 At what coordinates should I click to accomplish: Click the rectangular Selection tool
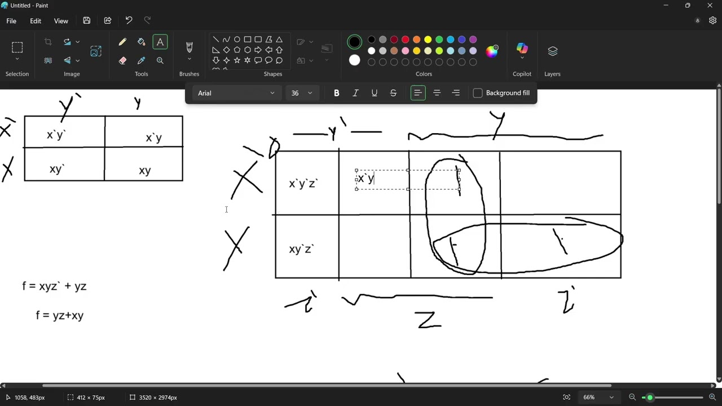click(x=17, y=47)
